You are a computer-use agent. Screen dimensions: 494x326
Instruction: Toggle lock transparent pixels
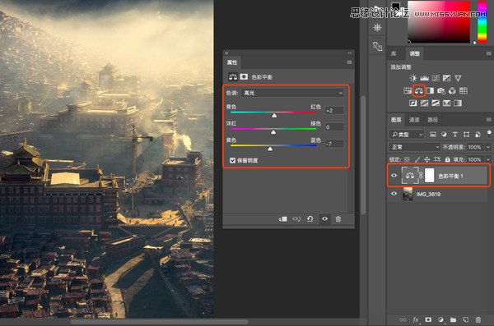point(407,159)
